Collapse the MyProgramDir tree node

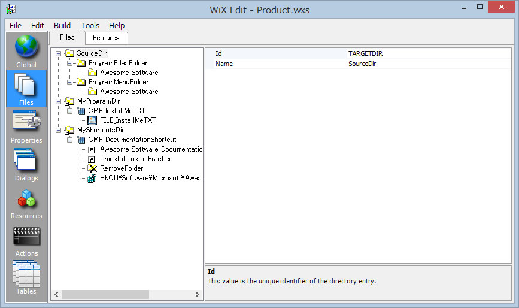coord(59,101)
